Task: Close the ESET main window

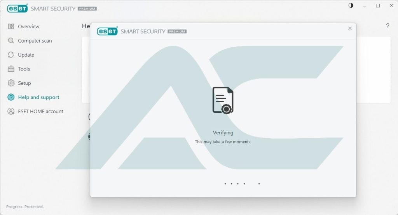Action: pos(391,5)
